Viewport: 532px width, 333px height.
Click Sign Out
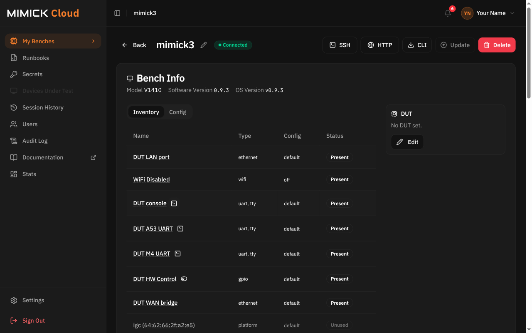(x=53, y=321)
